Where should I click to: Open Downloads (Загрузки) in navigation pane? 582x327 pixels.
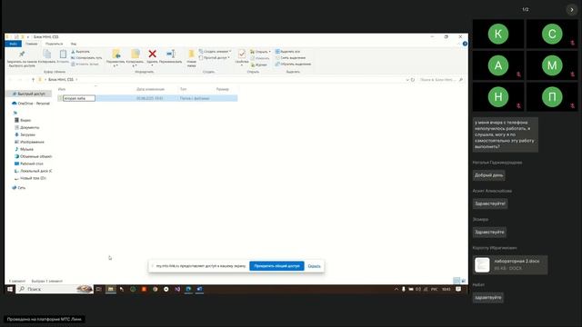(25, 134)
